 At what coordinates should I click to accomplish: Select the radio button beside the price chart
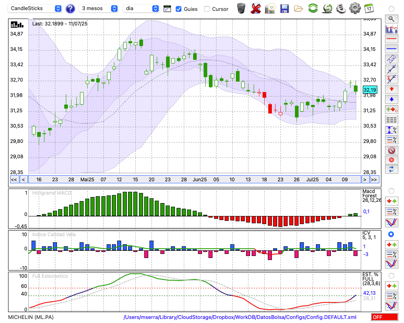[x=391, y=9]
